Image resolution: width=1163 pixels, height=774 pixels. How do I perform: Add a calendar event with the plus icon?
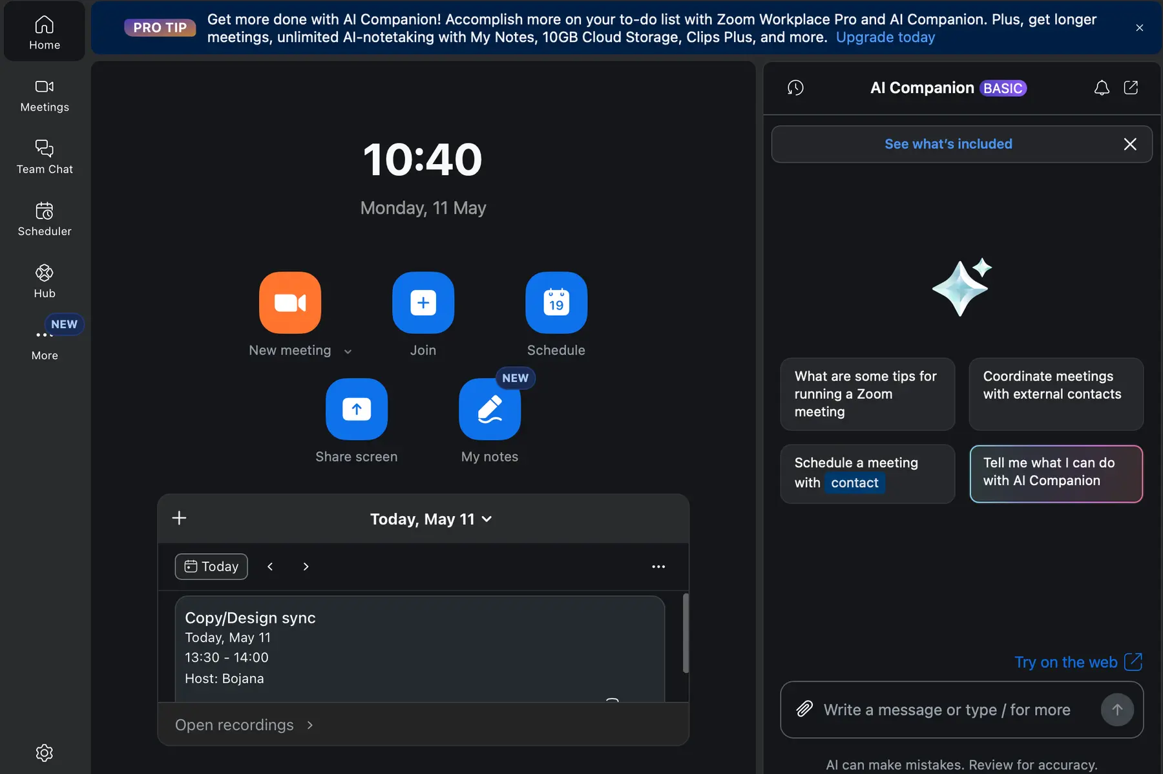coord(179,518)
